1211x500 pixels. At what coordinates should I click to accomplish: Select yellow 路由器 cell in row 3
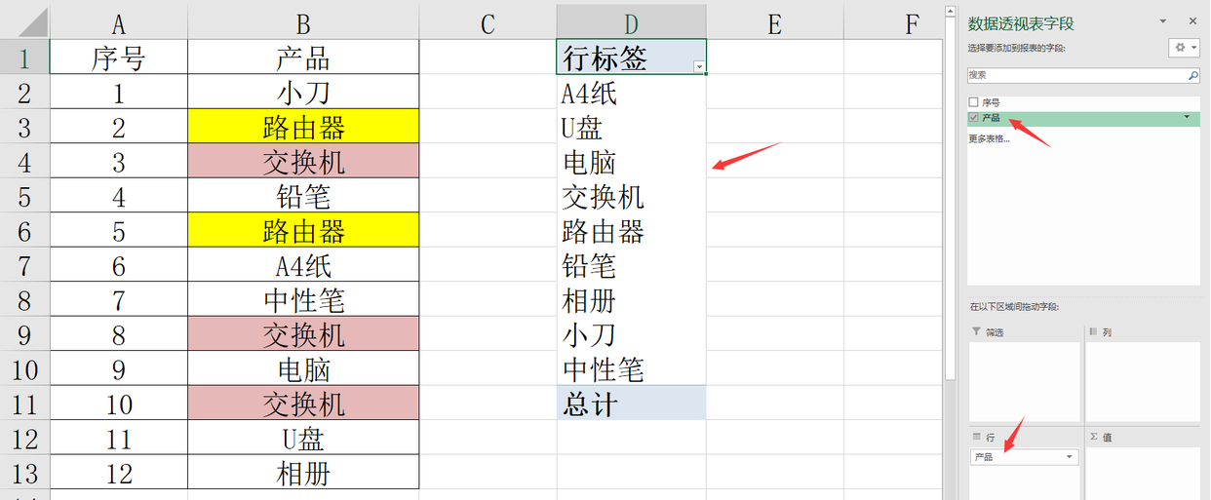point(303,127)
